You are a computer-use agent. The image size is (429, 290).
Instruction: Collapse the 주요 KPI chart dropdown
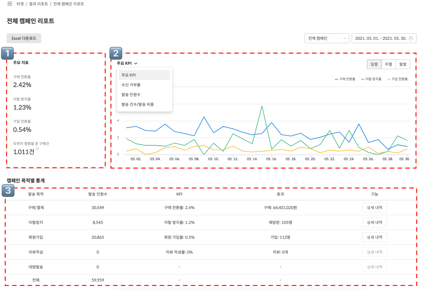127,63
